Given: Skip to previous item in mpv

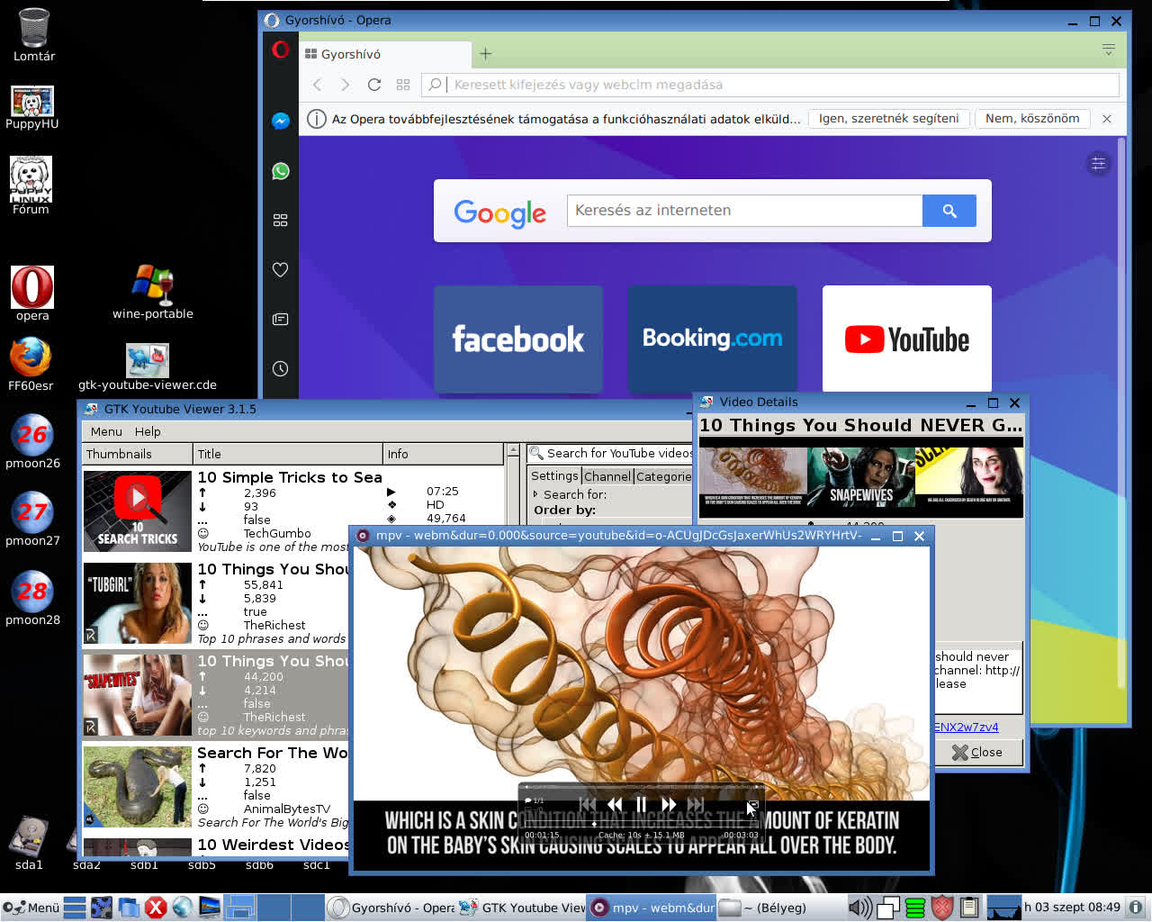Looking at the screenshot, I should tap(588, 804).
